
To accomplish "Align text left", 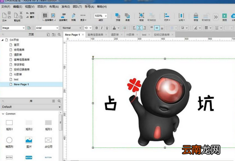I will [134, 28].
